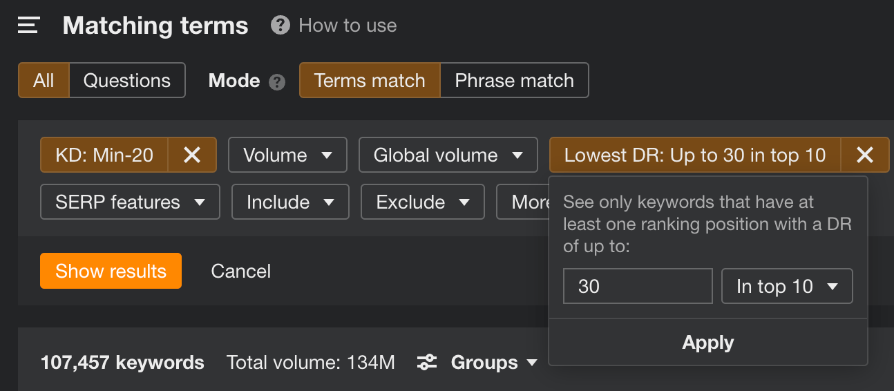The height and width of the screenshot is (391, 894).
Task: Select the All keywords toggle
Action: pos(44,80)
